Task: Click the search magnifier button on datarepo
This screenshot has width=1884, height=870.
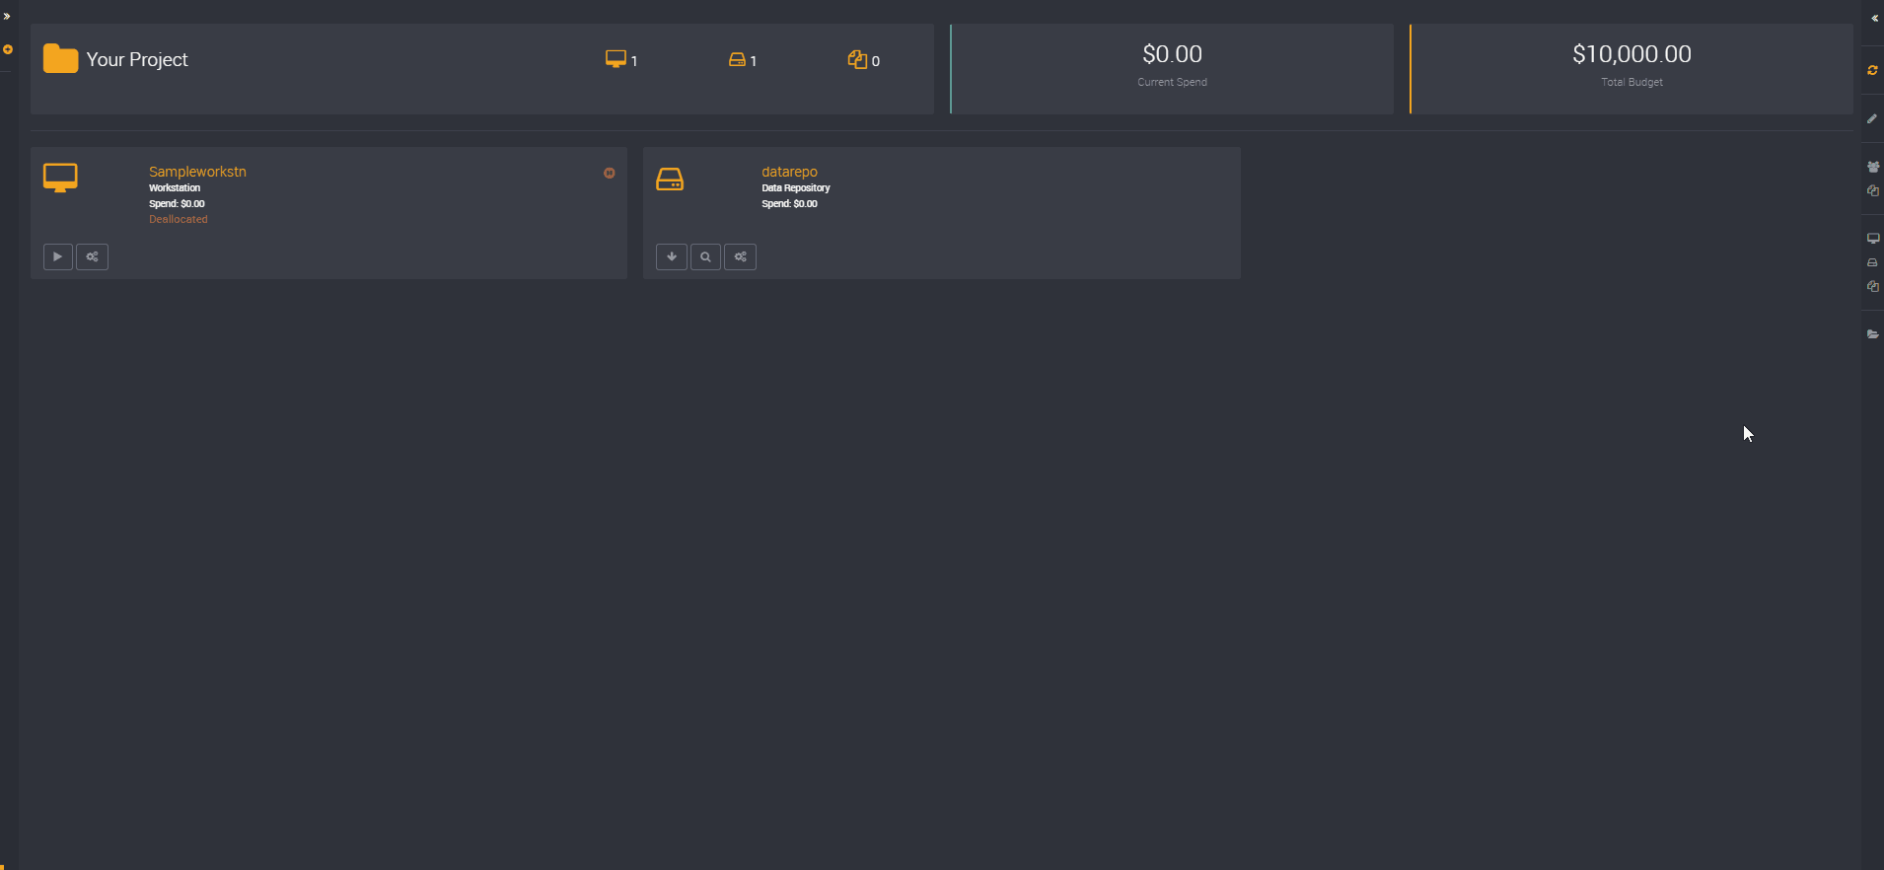Action: 705,256
